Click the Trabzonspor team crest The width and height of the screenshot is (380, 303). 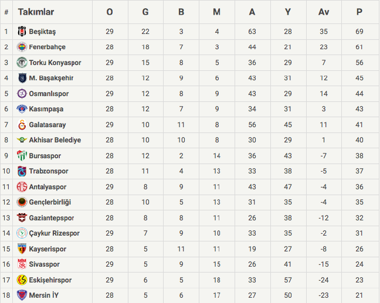click(22, 171)
